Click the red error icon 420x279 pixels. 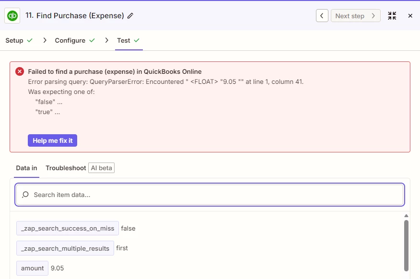tap(20, 71)
